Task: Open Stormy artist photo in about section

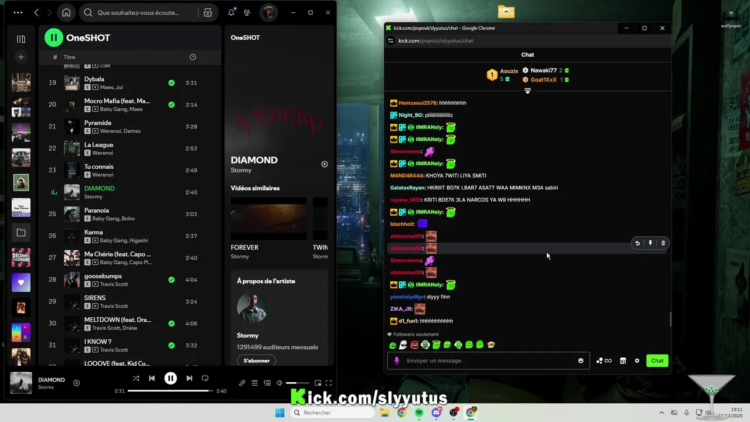Action: pyautogui.click(x=253, y=309)
